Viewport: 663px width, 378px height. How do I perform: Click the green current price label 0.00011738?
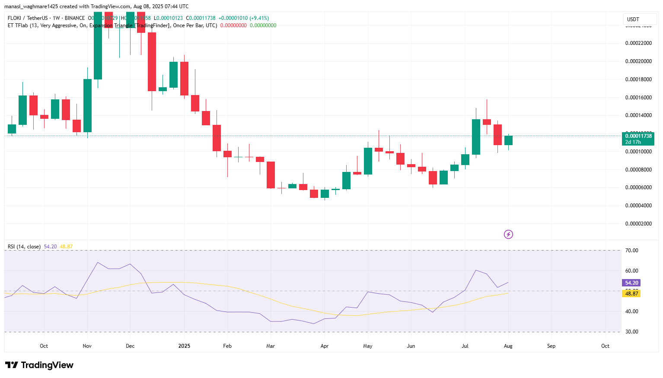tap(638, 136)
